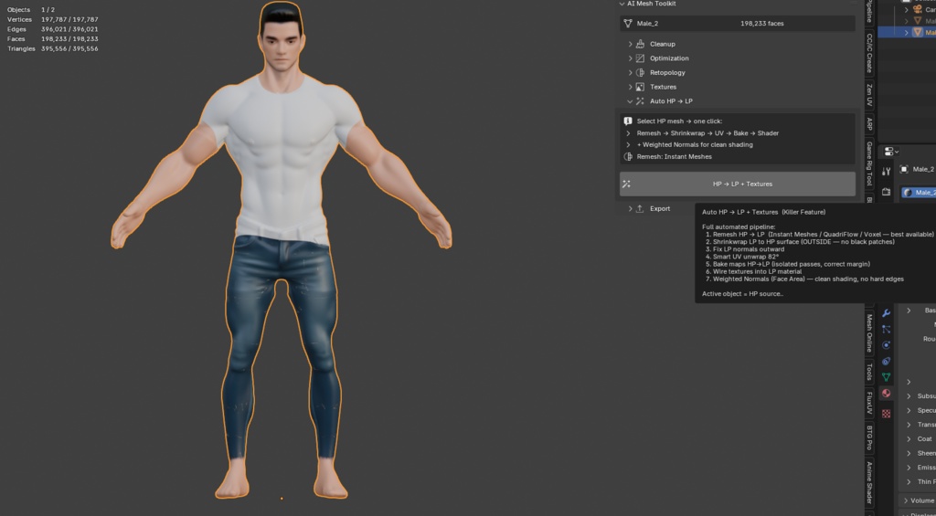936x516 pixels.
Task: Open the Object Constraints properties tab
Action: click(x=887, y=362)
